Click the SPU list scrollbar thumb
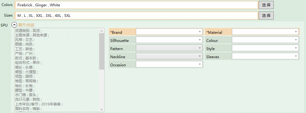Screen dimensions: 306x113 [102, 51]
